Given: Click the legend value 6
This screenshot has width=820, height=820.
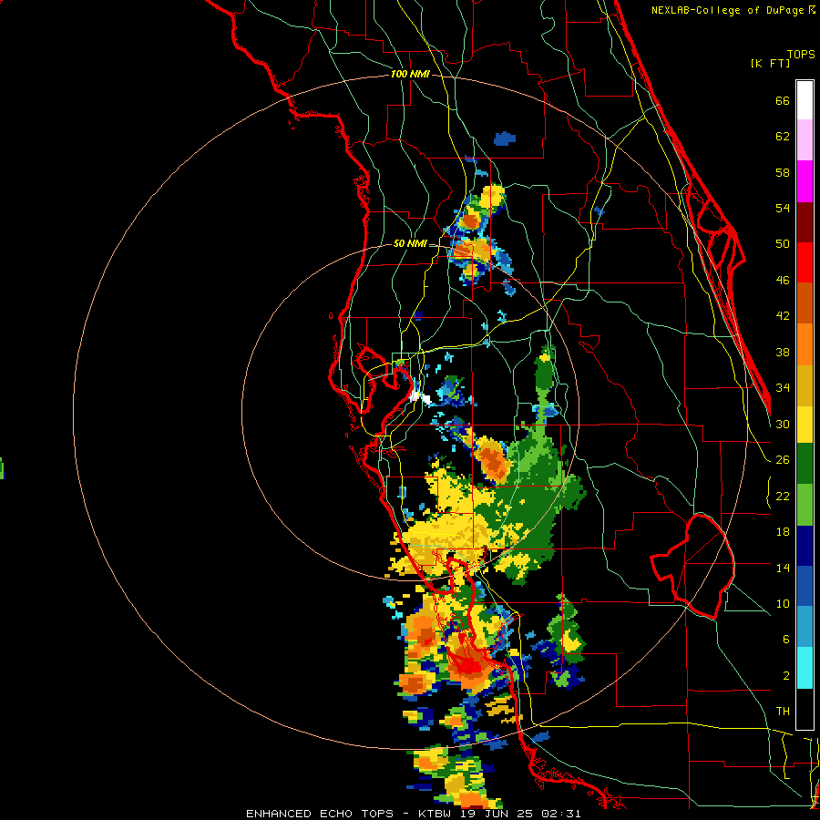Looking at the screenshot, I should [x=785, y=640].
